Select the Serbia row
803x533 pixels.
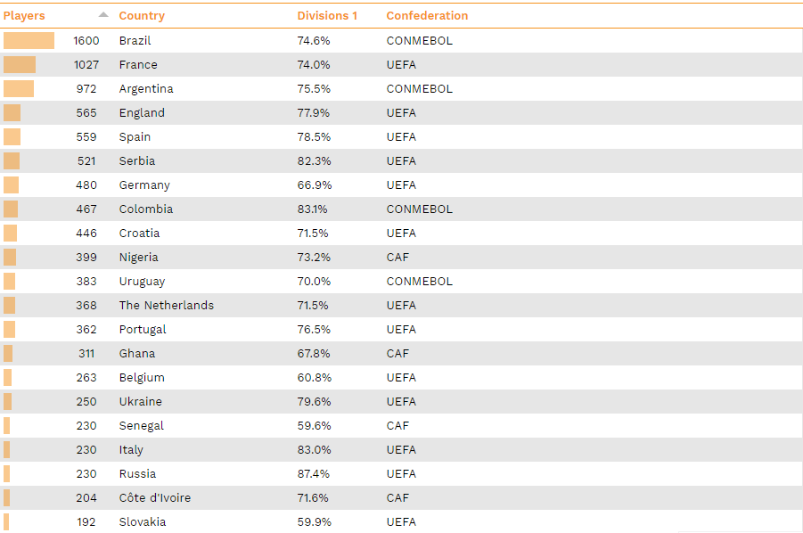(x=401, y=160)
